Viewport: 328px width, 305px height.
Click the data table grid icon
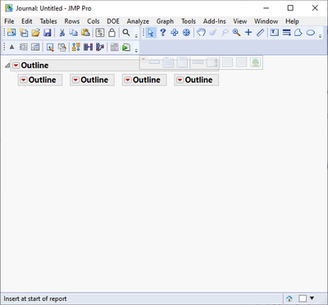(24, 47)
